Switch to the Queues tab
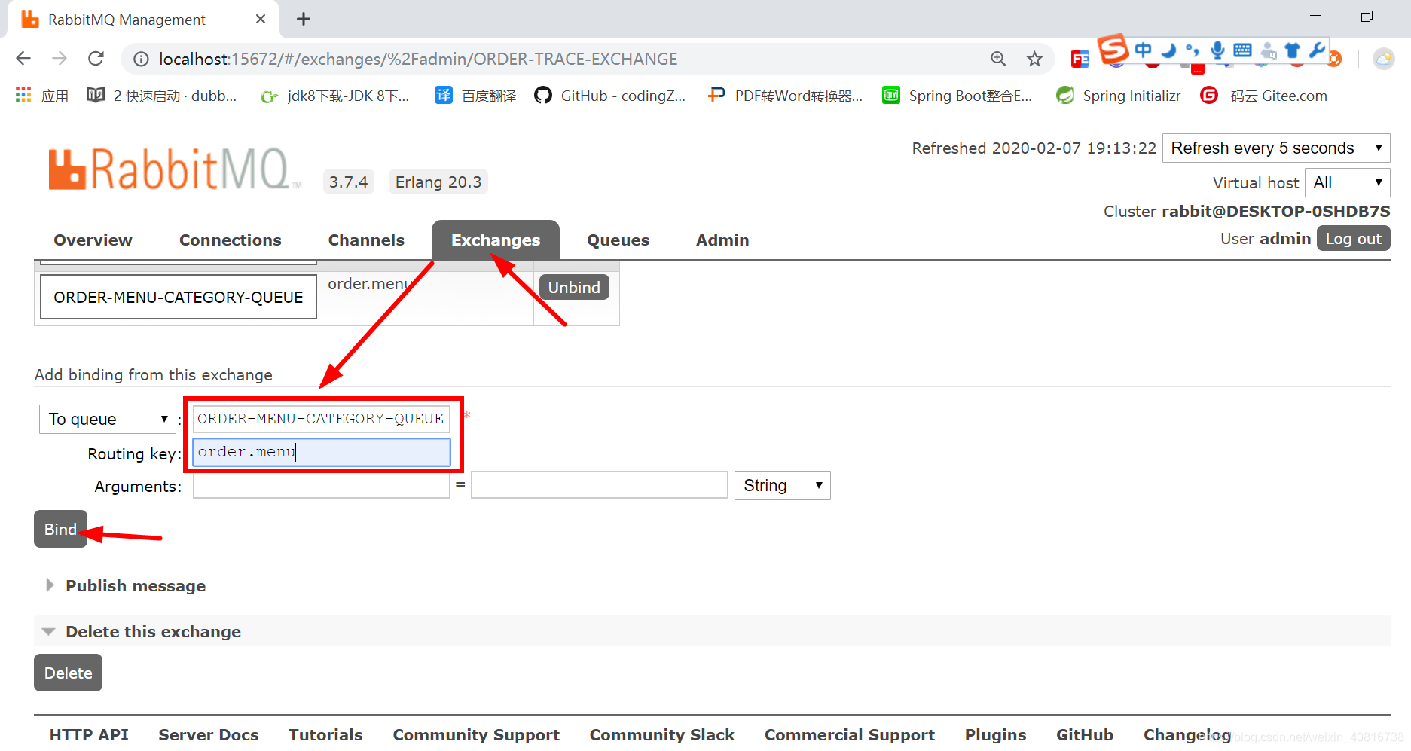The height and width of the screenshot is (751, 1411). (618, 240)
